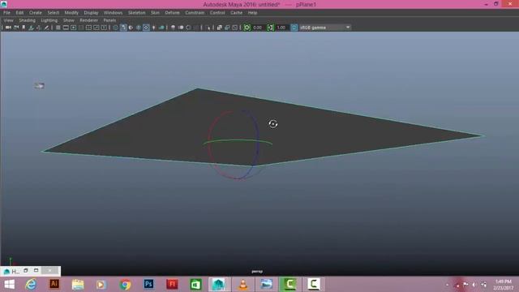Click the camera Bookmarks icon
The width and height of the screenshot is (519, 292).
point(24,28)
